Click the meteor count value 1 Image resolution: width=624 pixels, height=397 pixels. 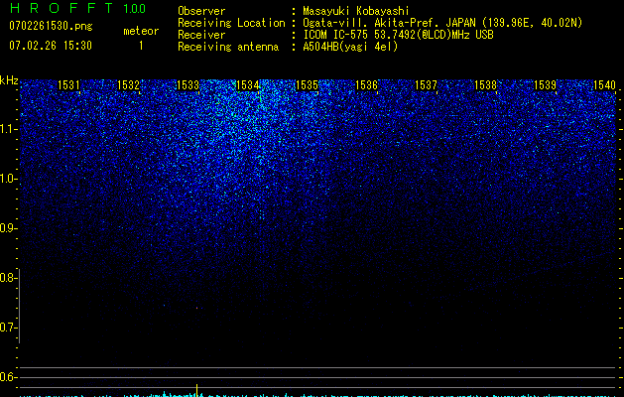click(141, 46)
